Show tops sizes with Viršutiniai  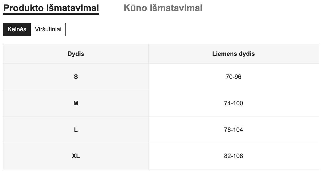click(48, 29)
